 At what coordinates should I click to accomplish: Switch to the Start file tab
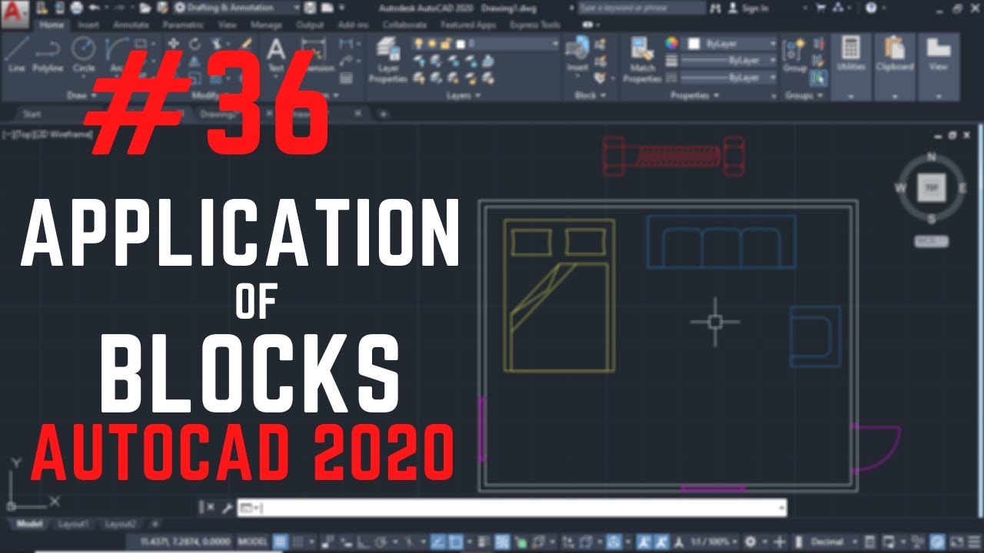[32, 114]
